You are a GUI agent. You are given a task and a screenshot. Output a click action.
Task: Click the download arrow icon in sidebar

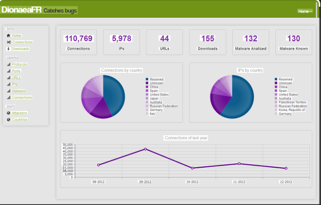[8, 49]
